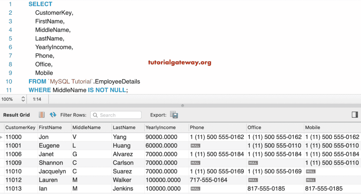Click the splitter handle dot above results
Image resolution: width=361 pixels, height=194 pixels.
coord(183,105)
